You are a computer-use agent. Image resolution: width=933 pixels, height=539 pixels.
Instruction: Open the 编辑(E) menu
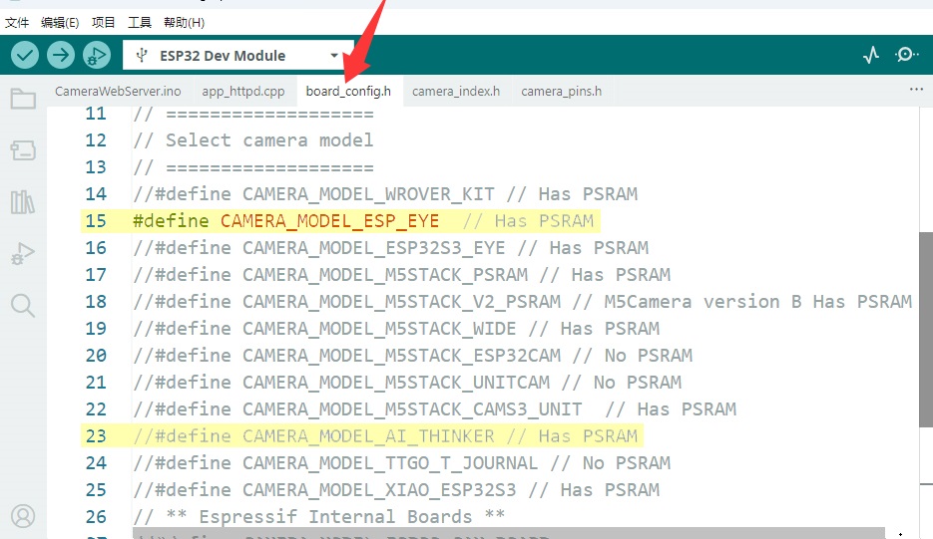(60, 23)
